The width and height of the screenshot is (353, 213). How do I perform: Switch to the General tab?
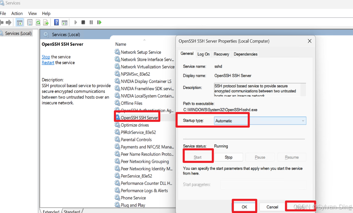click(x=187, y=54)
